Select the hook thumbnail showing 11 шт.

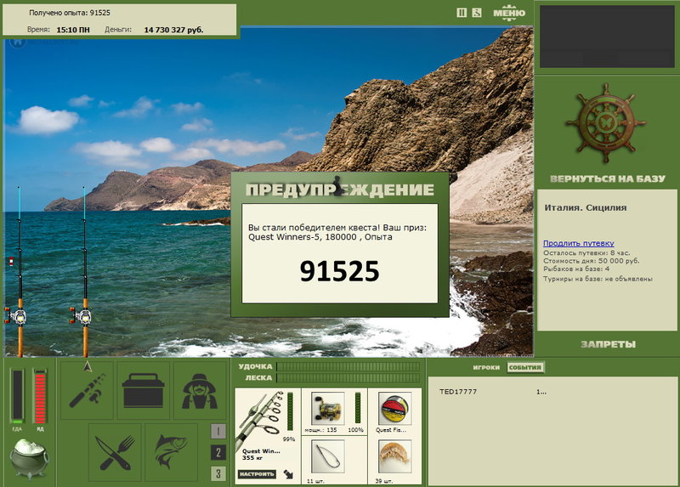point(328,456)
